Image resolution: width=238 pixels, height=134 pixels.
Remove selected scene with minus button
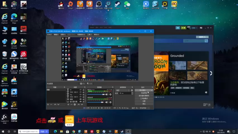[51, 105]
